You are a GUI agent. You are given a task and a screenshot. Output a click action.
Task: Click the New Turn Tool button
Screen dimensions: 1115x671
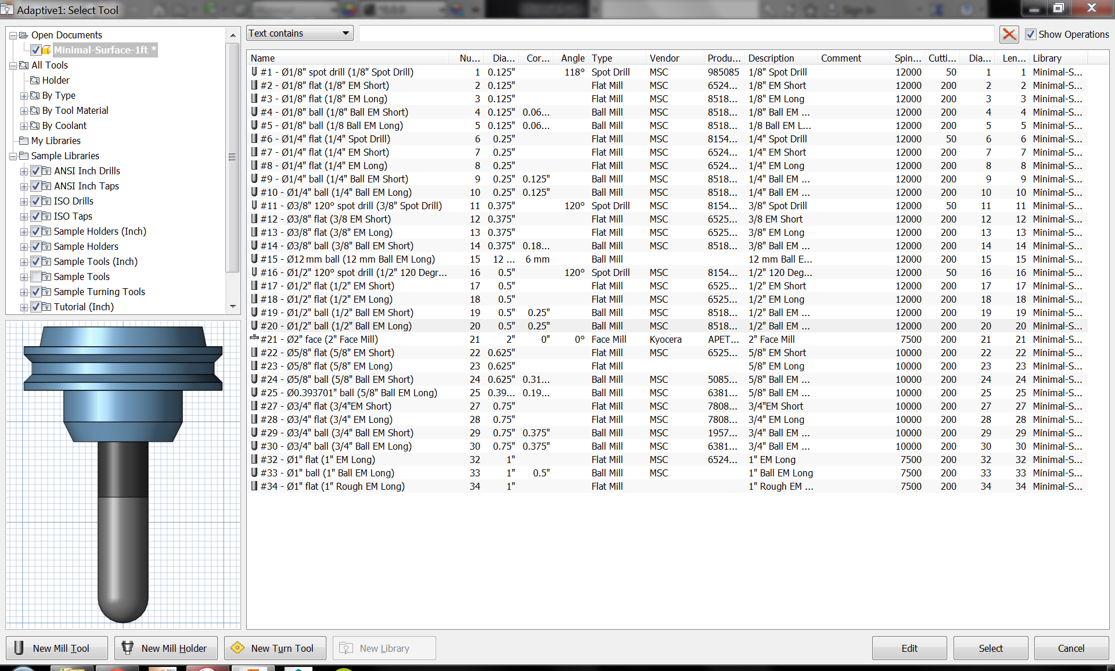click(275, 648)
